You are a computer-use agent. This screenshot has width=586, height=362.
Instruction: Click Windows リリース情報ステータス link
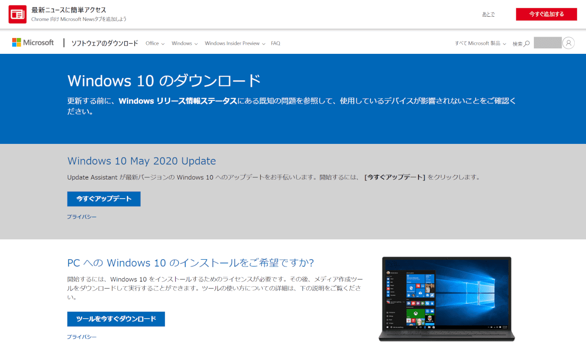click(178, 101)
